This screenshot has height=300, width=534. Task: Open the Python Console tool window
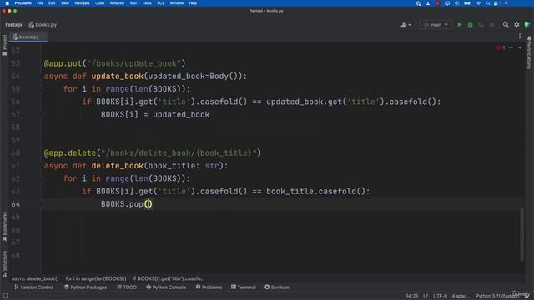click(166, 287)
